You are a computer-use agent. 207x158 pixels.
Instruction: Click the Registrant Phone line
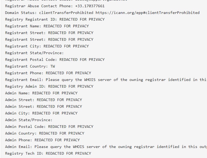click(48, 73)
